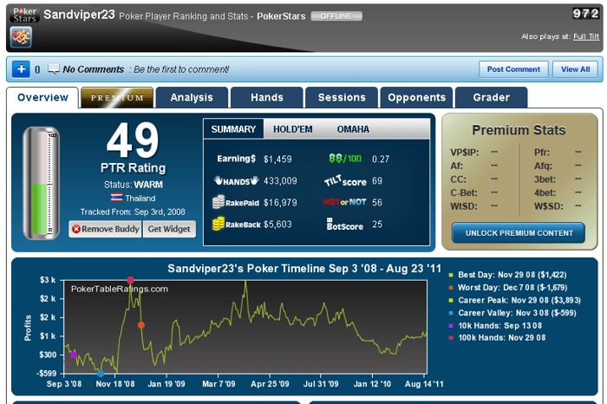Click the RakeBack value $5,603
This screenshot has width=607, height=404.
tap(277, 224)
